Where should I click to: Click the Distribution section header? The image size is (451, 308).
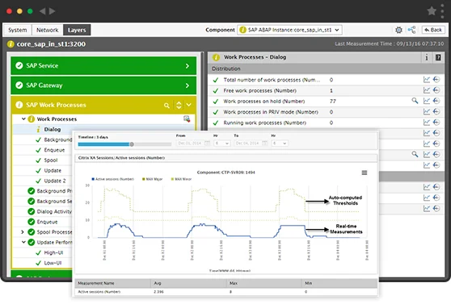pyautogui.click(x=326, y=69)
